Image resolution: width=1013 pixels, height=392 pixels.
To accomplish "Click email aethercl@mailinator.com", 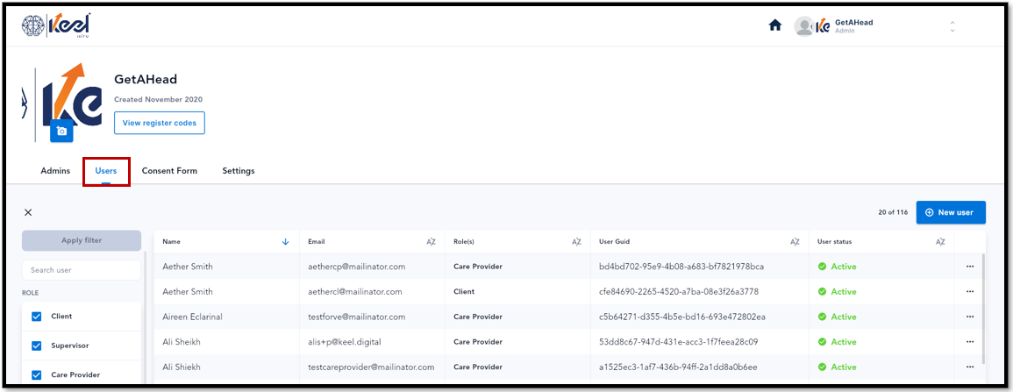I will (355, 291).
